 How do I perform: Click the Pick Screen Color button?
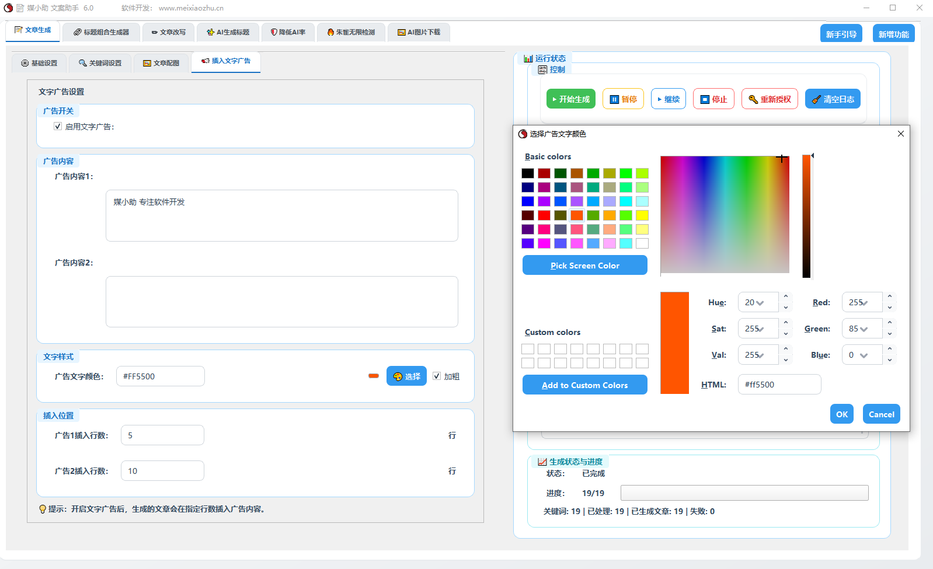(584, 266)
